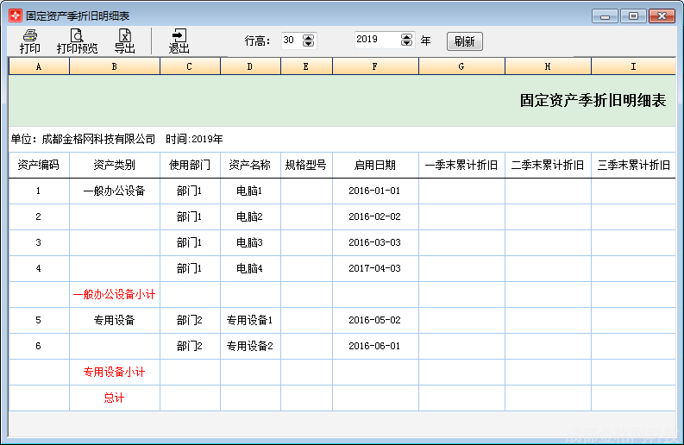Image resolution: width=684 pixels, height=445 pixels.
Task: Click the 专用设备小计 subtotal cell
Action: (x=114, y=373)
